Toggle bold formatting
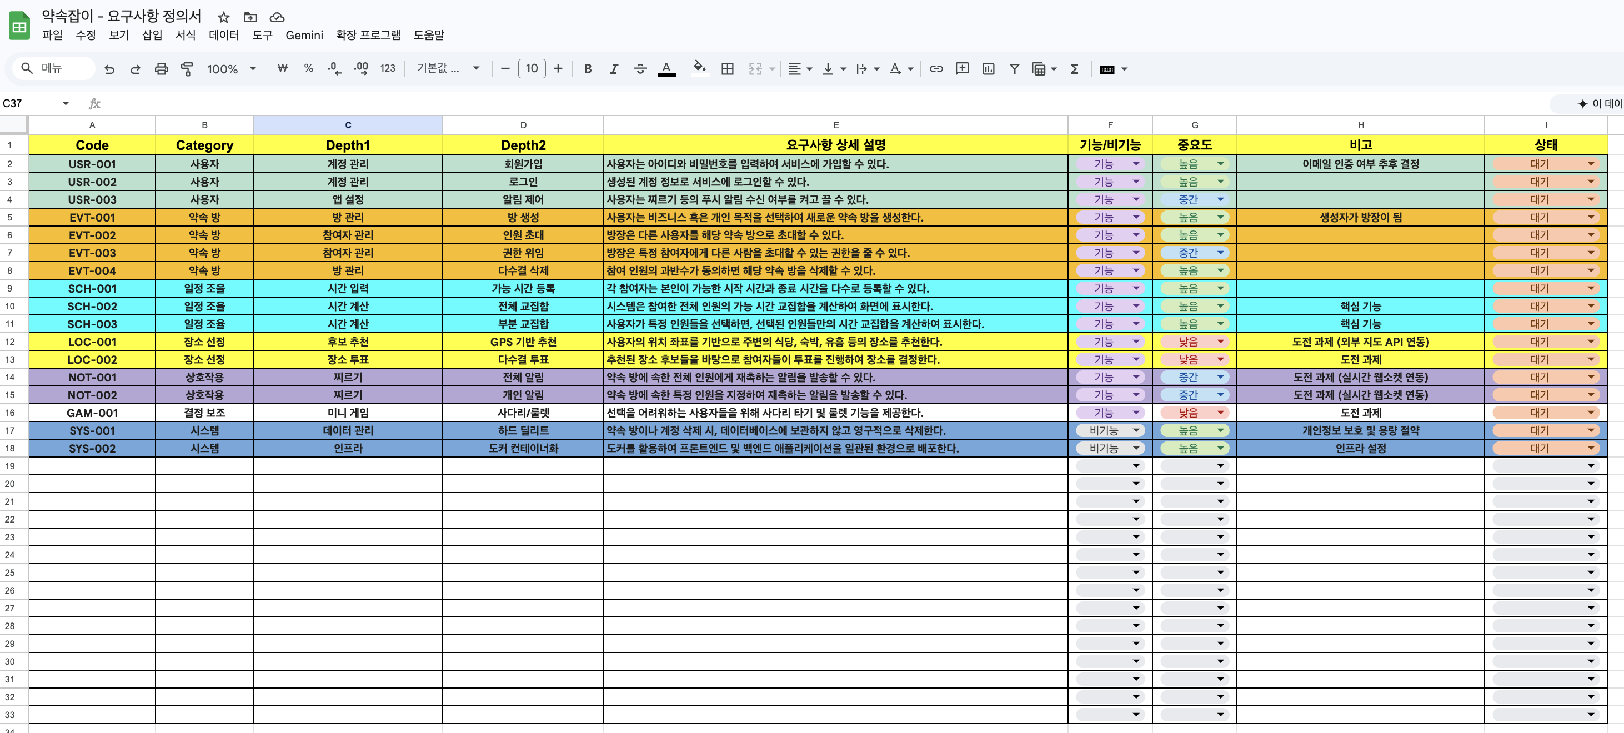This screenshot has width=1624, height=733. (587, 69)
